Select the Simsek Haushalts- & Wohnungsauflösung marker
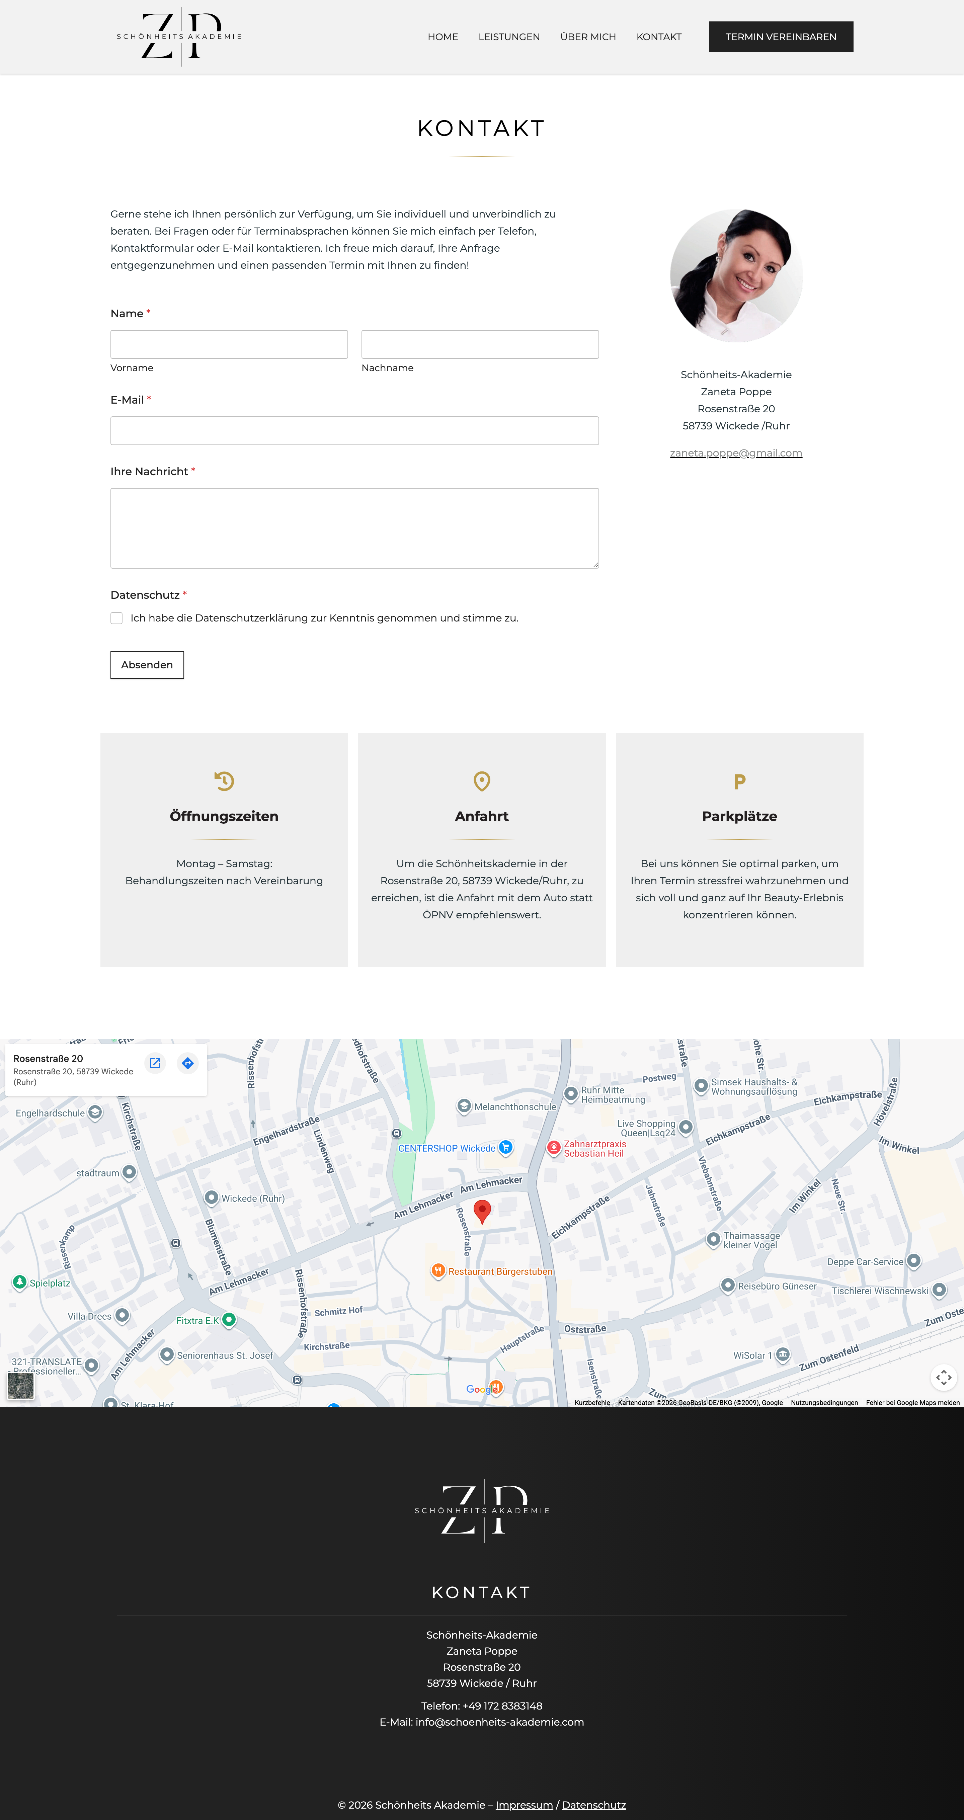 (701, 1086)
